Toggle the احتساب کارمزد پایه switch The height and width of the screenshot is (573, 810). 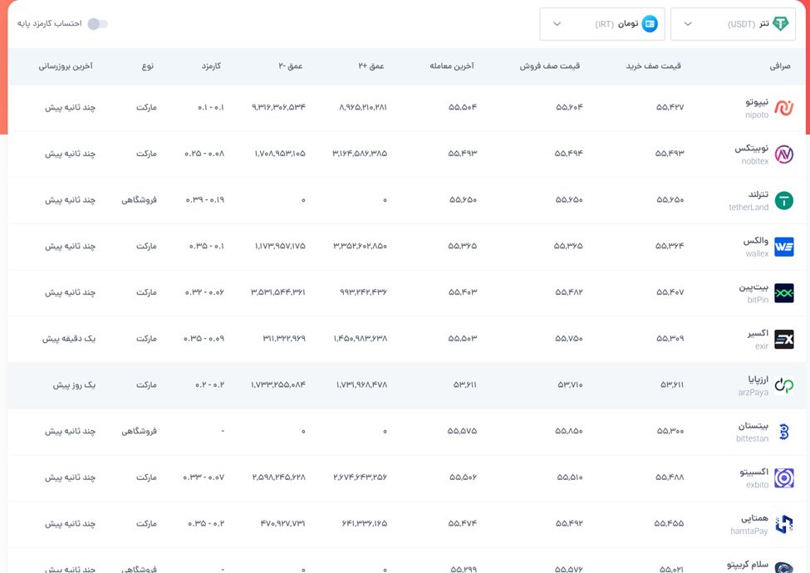(x=97, y=23)
